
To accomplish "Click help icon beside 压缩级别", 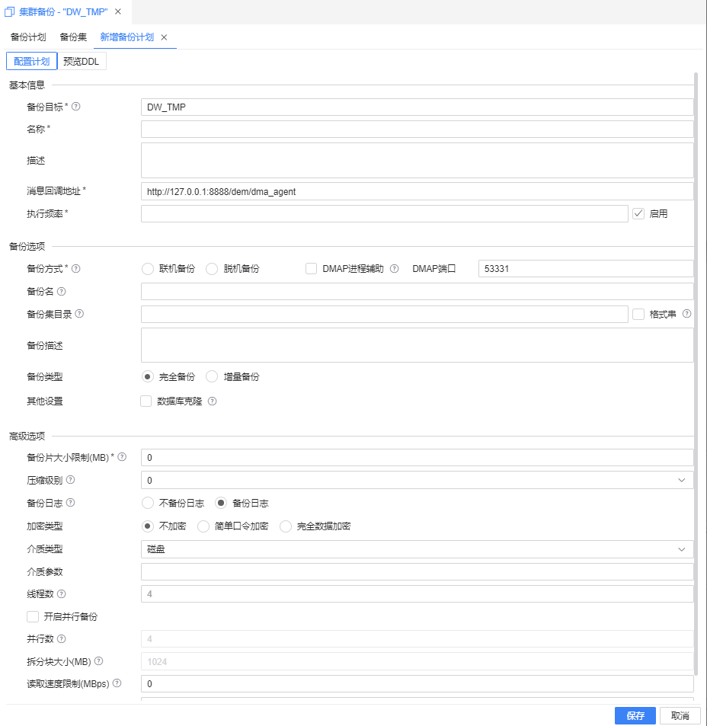I will (x=70, y=480).
